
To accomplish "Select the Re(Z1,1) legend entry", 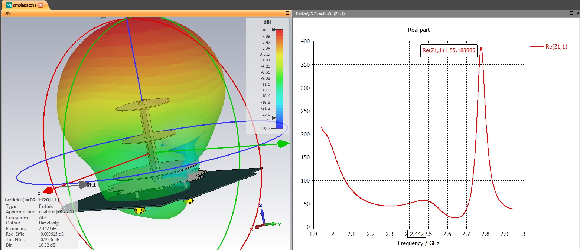I will point(549,47).
